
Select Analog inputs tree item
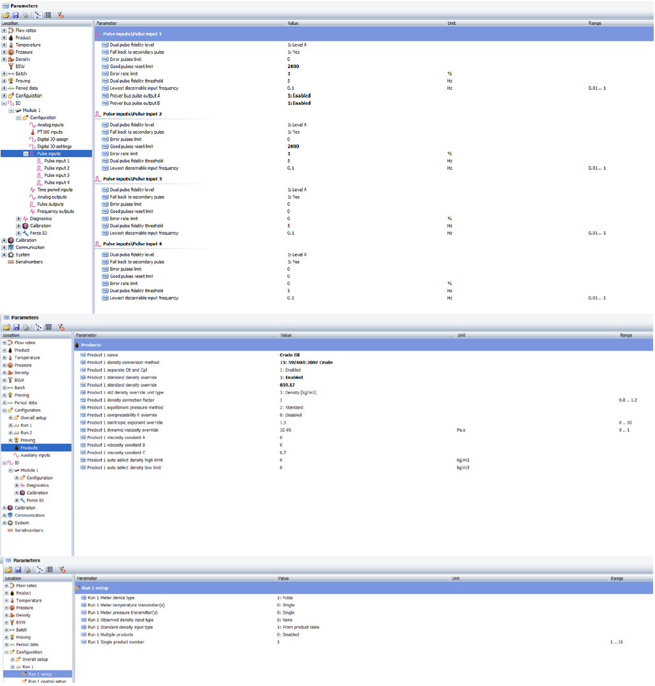click(x=50, y=125)
